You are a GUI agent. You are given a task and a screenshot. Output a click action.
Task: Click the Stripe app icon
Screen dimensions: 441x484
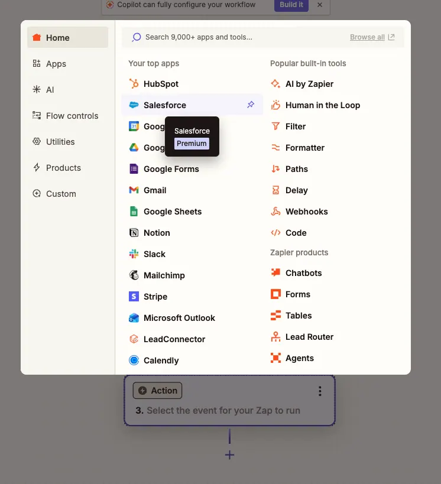[x=134, y=296]
